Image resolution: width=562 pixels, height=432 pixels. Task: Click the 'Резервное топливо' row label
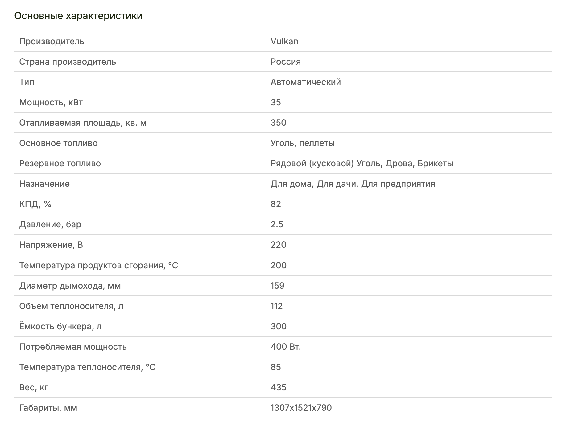click(60, 163)
